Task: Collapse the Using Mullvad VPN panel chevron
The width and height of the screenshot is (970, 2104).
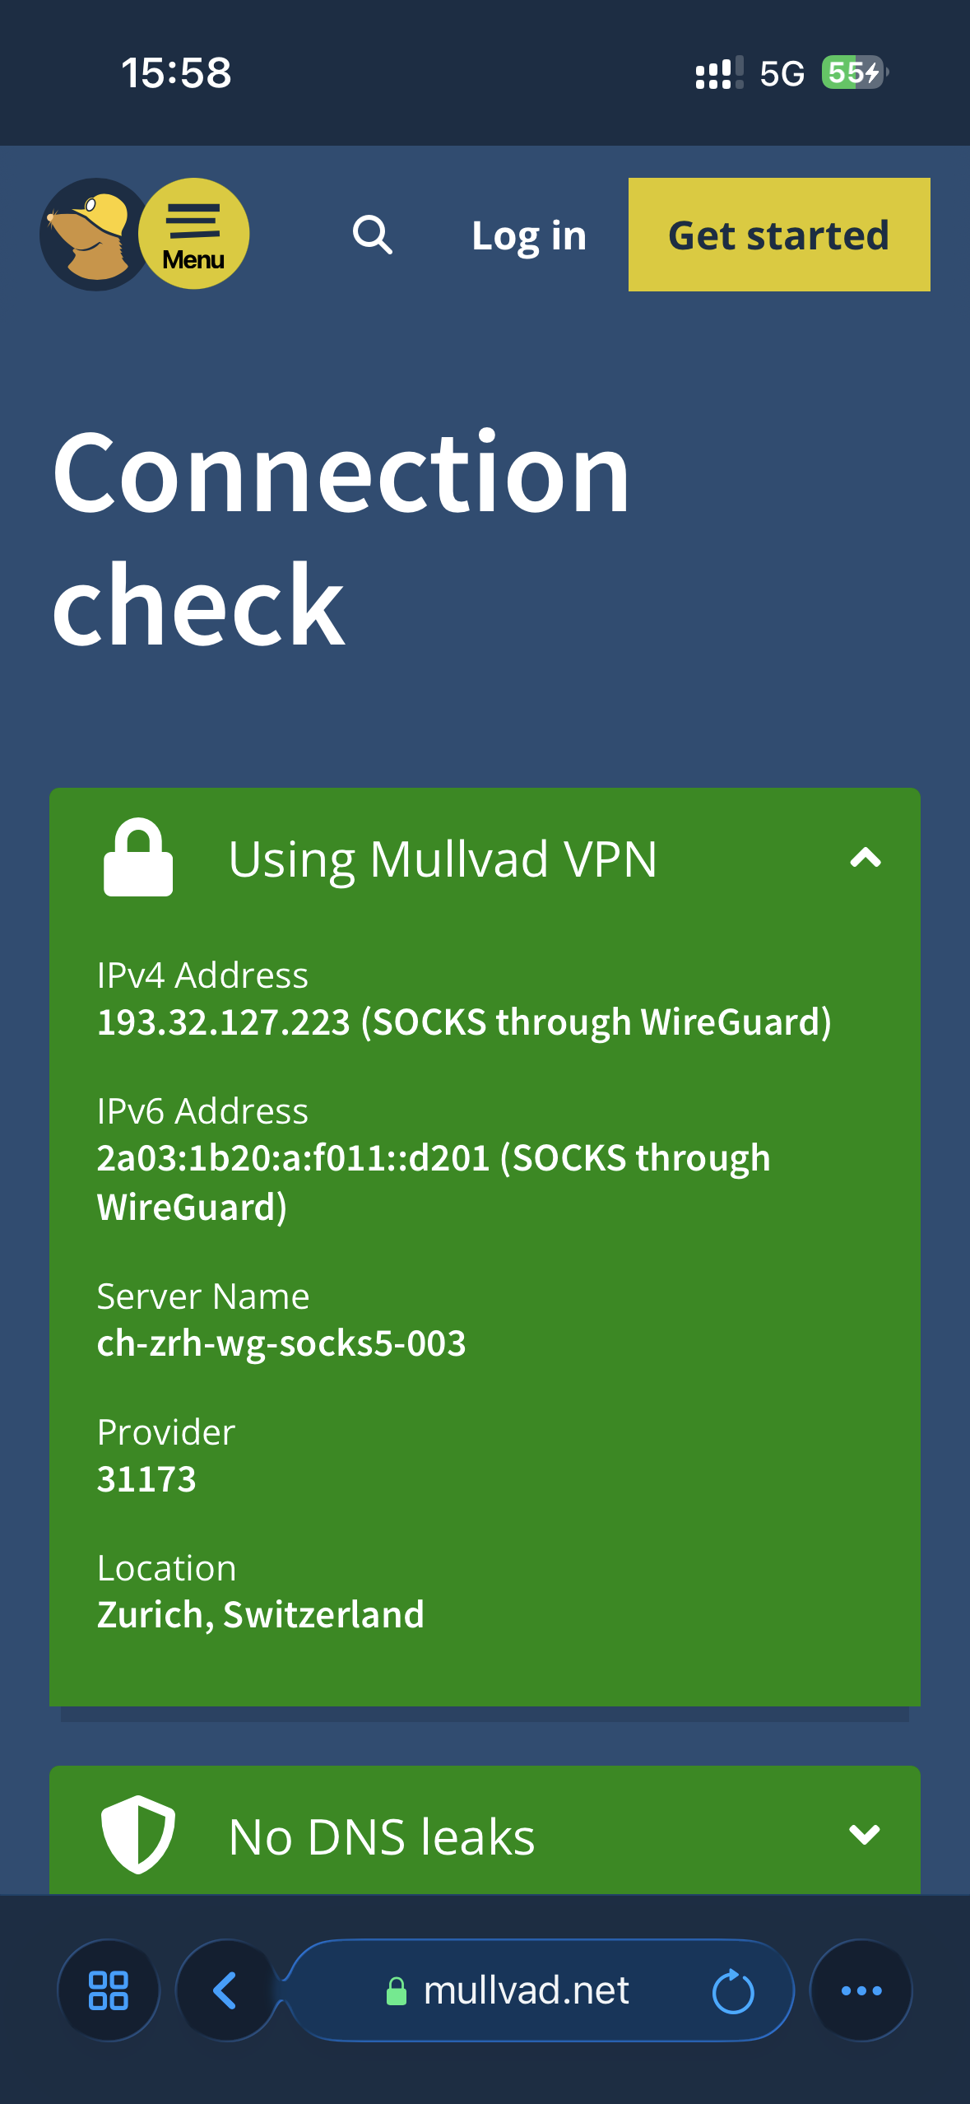Action: [x=866, y=859]
